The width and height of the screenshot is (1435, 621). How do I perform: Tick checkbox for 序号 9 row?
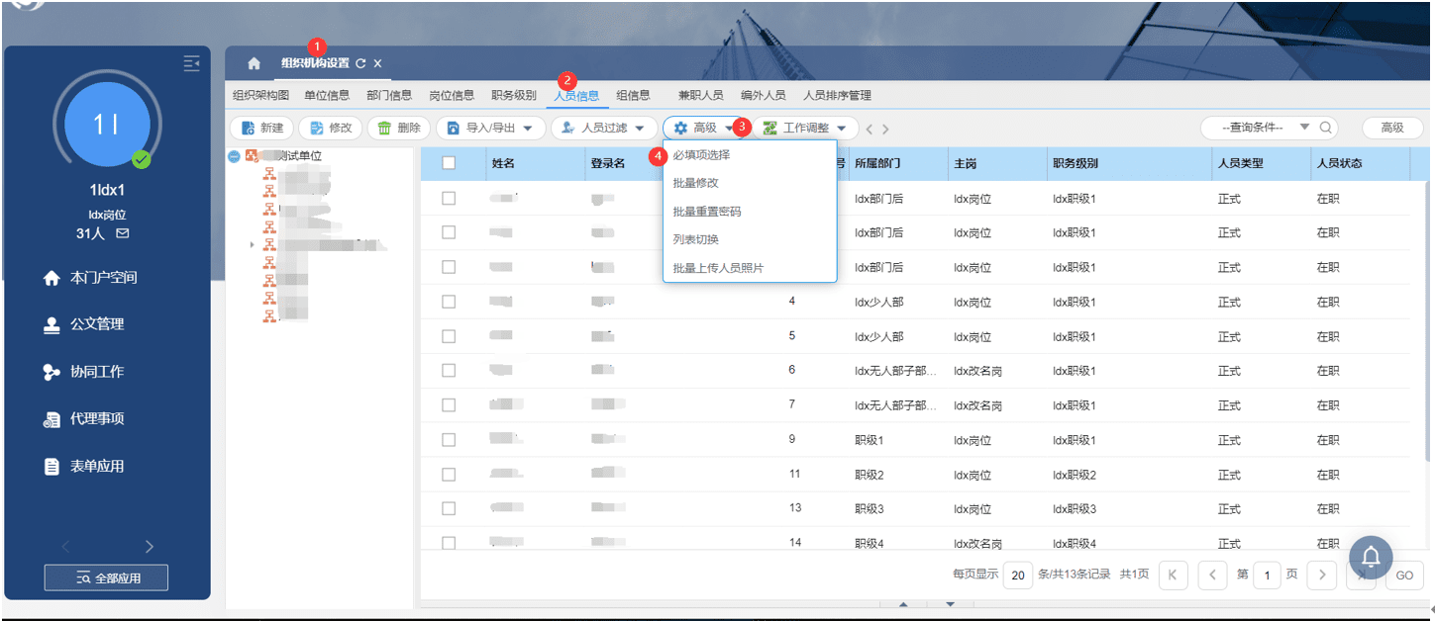click(x=449, y=439)
